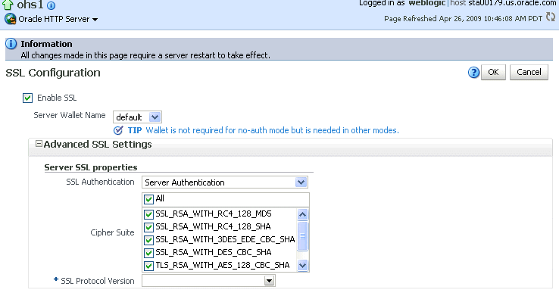
Task: Toggle the All cipher suites checkbox
Action: click(x=148, y=199)
